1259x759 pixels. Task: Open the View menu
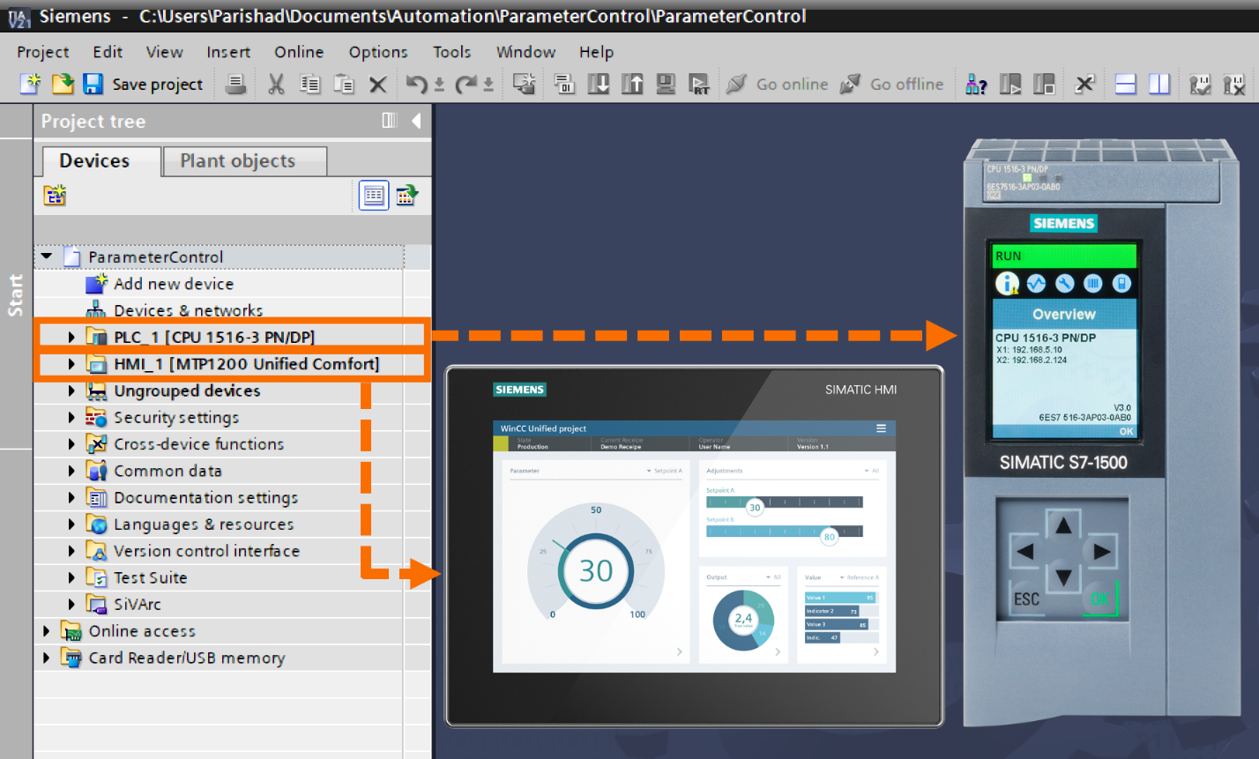[x=164, y=52]
